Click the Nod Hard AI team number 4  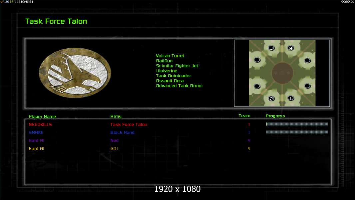click(249, 140)
